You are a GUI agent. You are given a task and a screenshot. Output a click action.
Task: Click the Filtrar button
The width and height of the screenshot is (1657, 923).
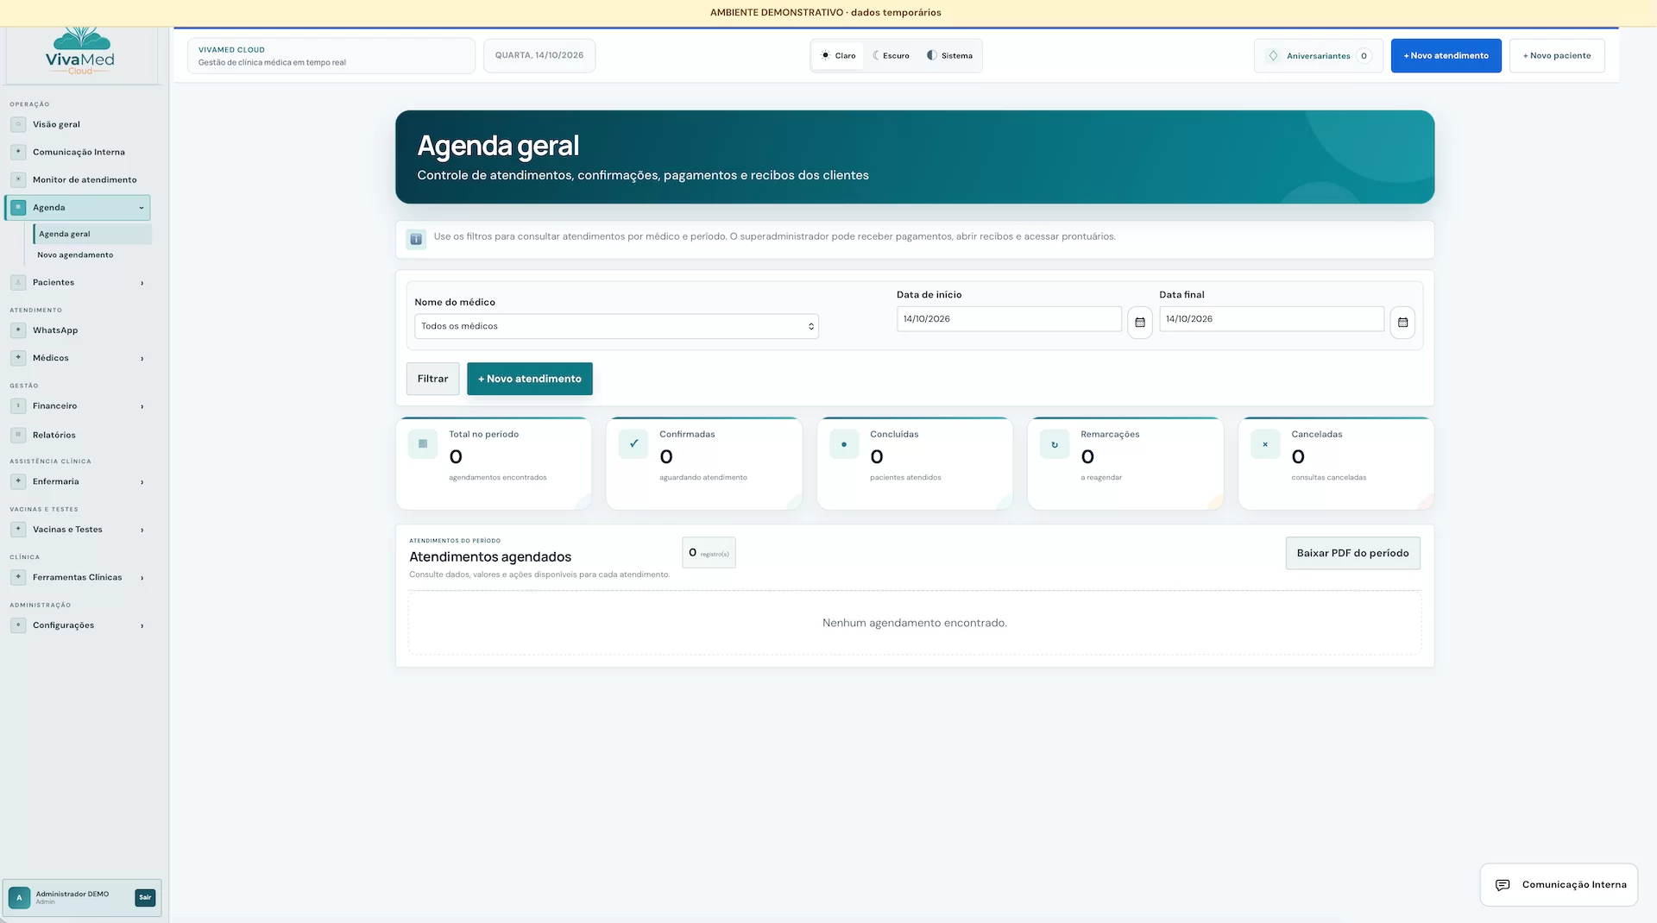click(x=432, y=379)
